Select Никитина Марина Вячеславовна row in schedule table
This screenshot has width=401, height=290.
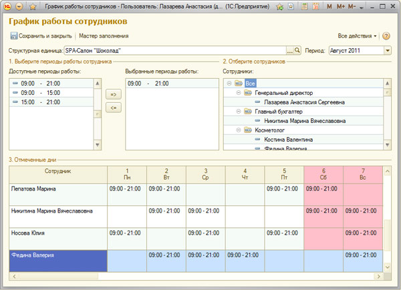click(58, 216)
